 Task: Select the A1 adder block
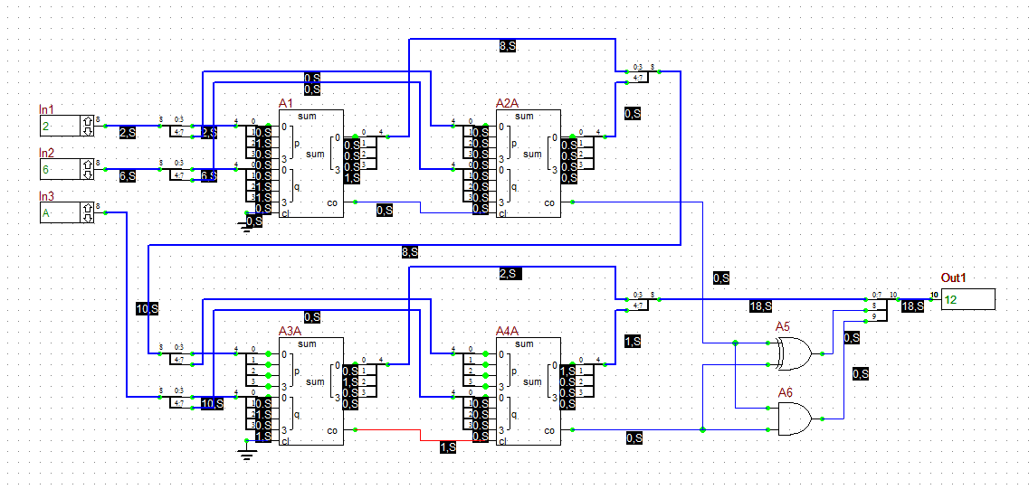point(311,164)
